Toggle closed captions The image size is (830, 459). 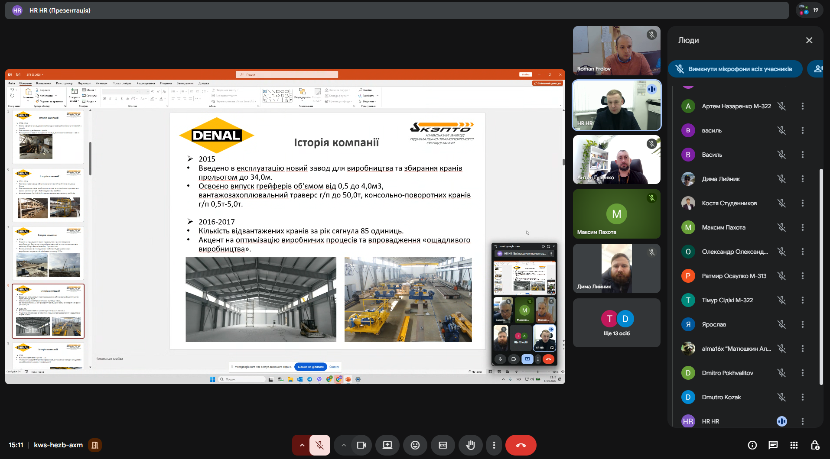(x=443, y=445)
